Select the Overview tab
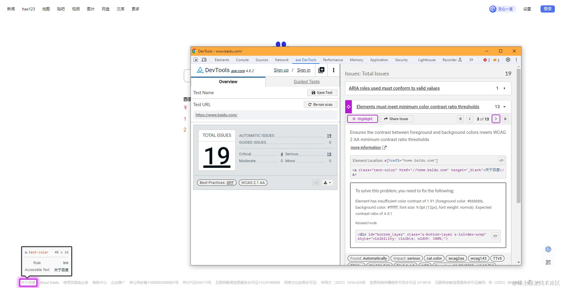Image resolution: width=562 pixels, height=288 pixels. 228,82
